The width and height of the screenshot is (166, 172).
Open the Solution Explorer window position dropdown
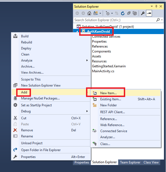tap(152, 6)
